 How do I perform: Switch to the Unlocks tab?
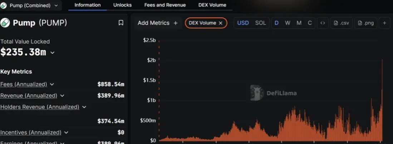click(x=122, y=5)
